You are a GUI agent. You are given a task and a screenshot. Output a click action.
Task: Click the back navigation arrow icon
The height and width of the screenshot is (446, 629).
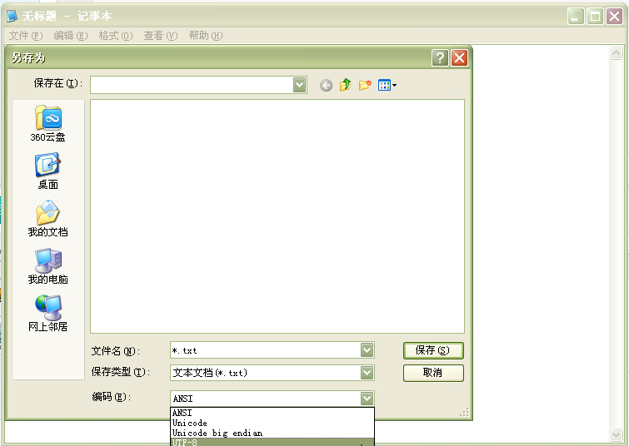(326, 85)
